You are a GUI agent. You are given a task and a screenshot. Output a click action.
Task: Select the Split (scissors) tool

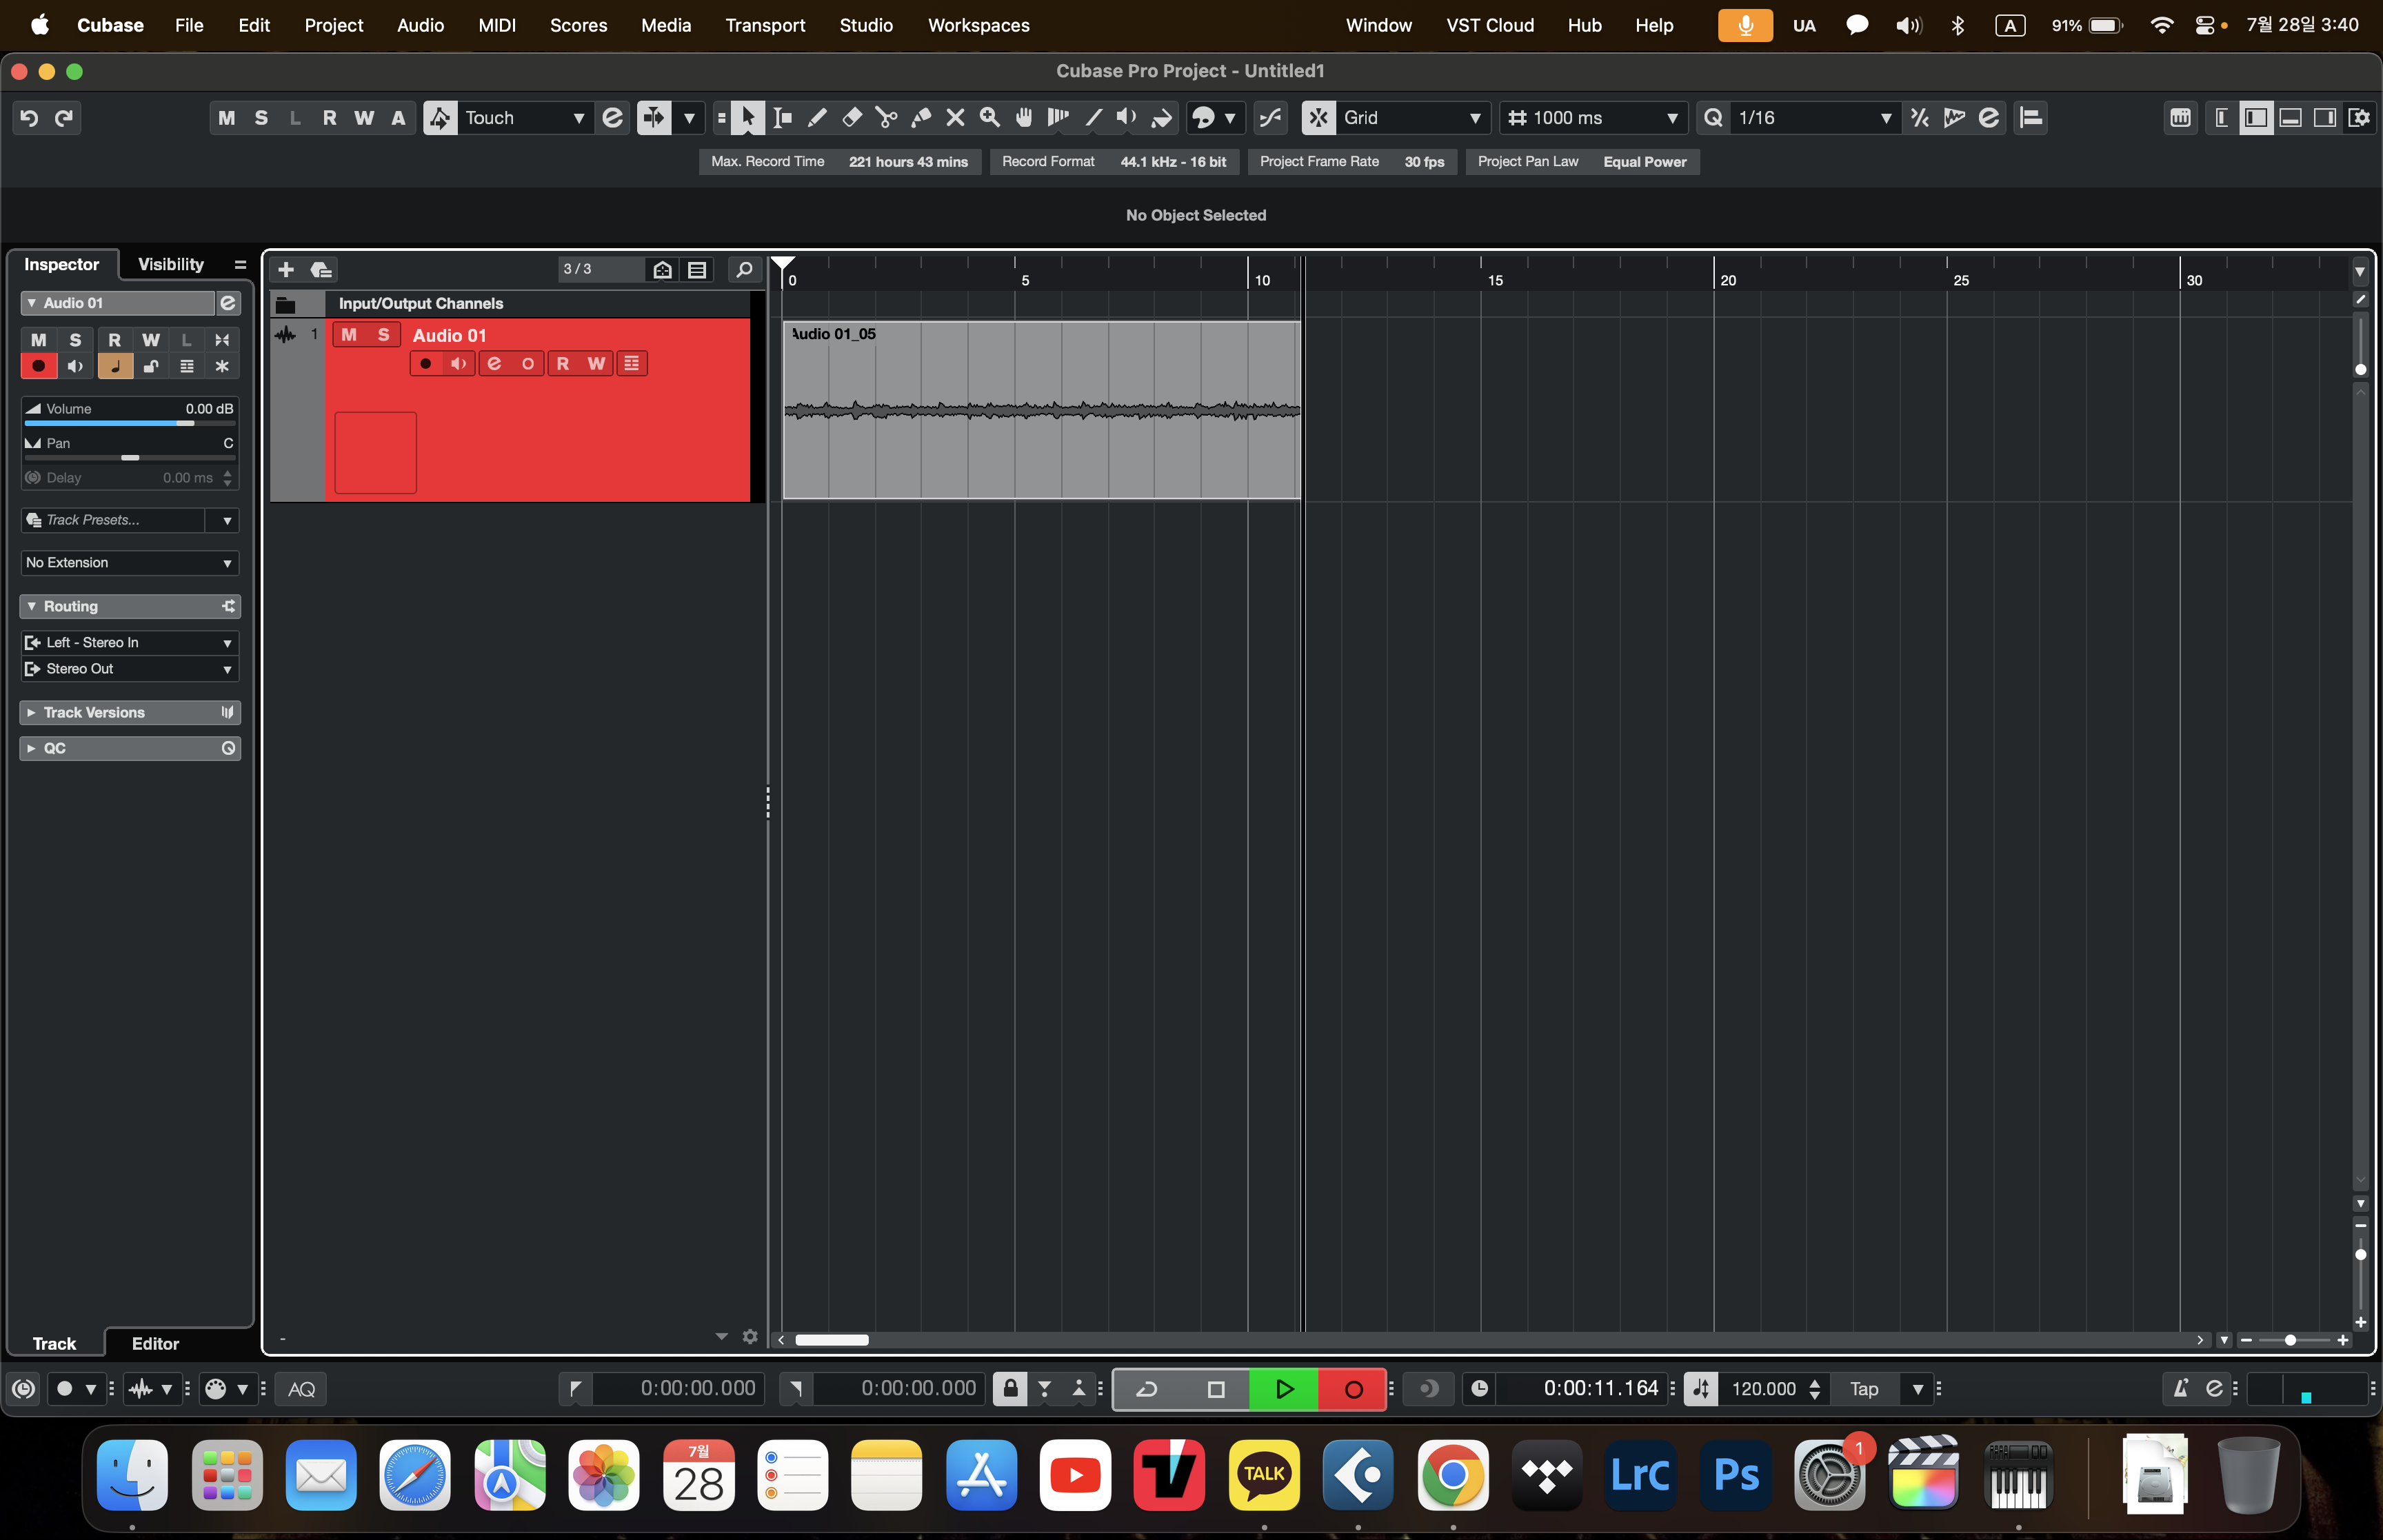(x=886, y=118)
